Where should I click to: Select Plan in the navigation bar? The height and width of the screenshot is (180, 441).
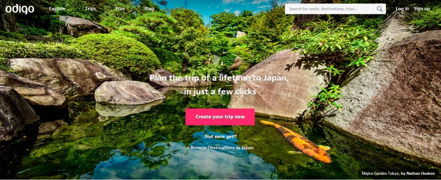(120, 9)
